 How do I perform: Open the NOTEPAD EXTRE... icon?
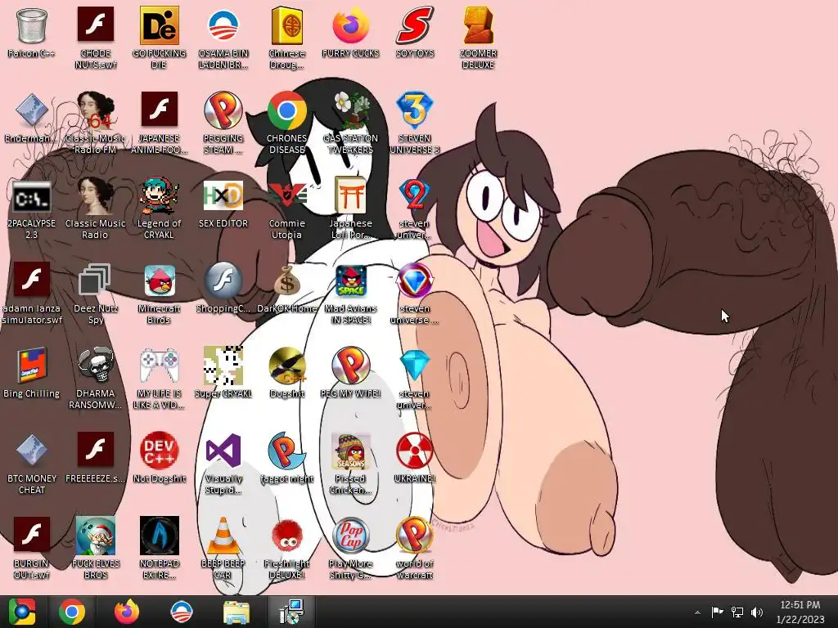(x=160, y=536)
